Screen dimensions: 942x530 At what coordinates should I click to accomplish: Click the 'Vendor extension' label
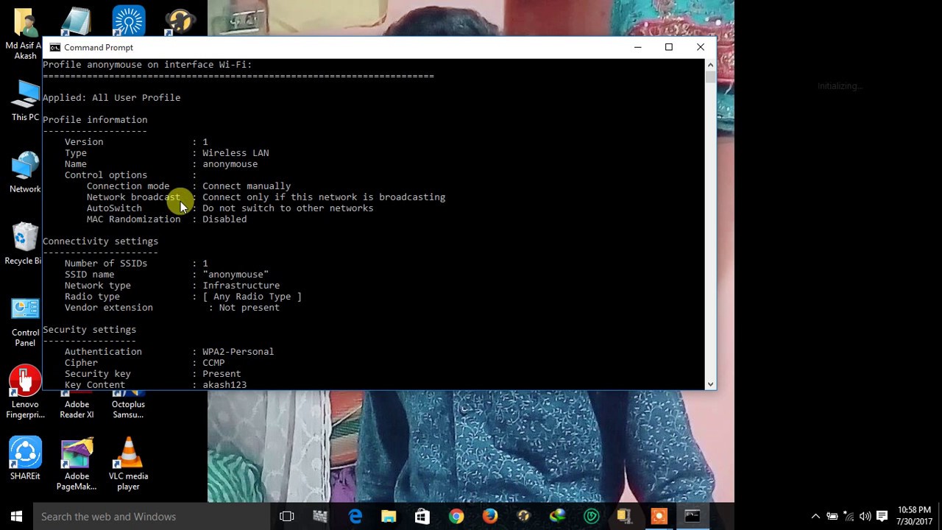tap(108, 308)
